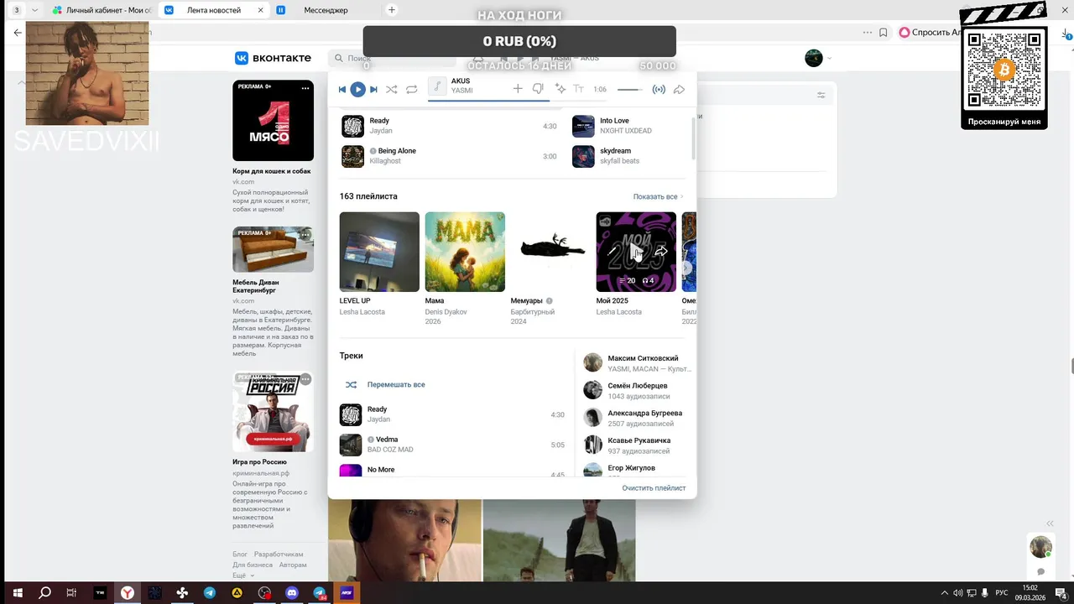The height and width of the screenshot is (604, 1074).
Task: Expand browser tab groups chevron
Action: (34, 10)
